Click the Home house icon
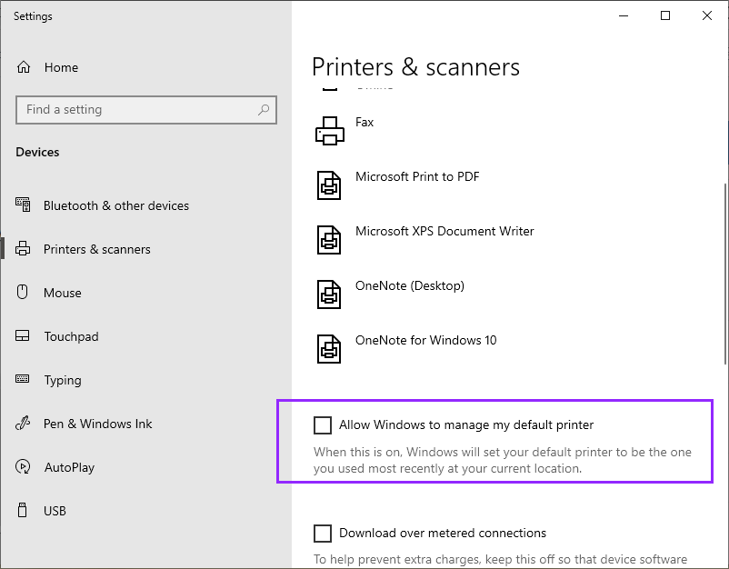729x569 pixels. coord(24,67)
